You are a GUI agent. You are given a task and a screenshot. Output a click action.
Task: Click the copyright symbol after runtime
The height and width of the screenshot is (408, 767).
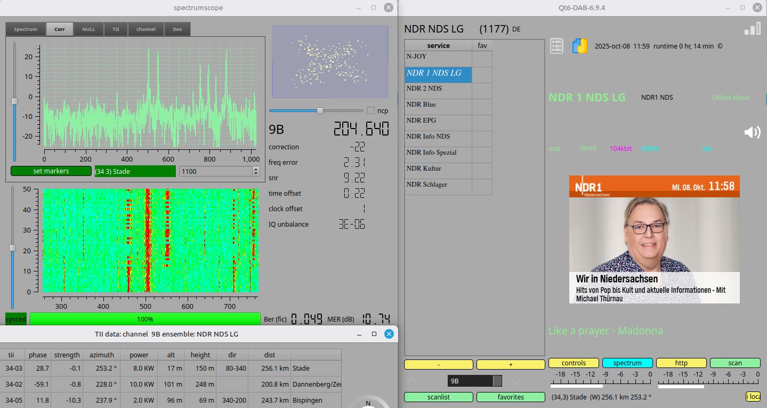(x=720, y=46)
